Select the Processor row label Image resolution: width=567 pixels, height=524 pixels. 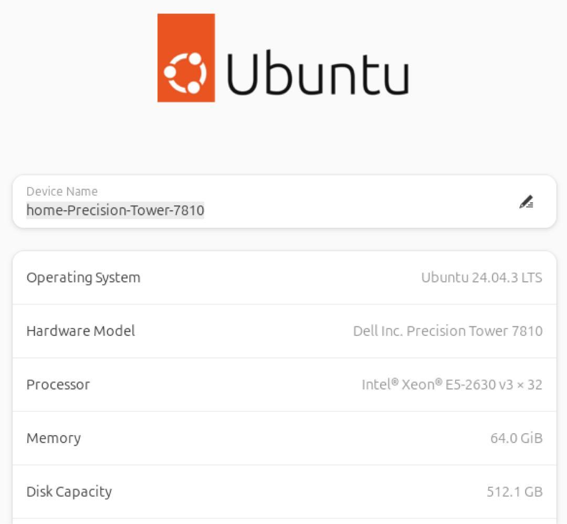[x=58, y=385]
